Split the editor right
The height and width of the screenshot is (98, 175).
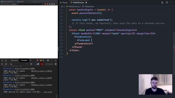[x=167, y=2]
